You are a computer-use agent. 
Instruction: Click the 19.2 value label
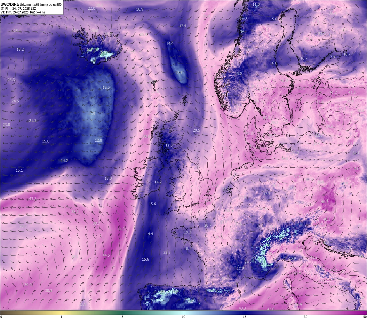[188, 232]
